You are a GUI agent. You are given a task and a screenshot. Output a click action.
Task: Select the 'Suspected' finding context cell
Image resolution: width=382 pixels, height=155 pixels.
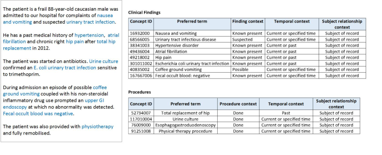coord(248,39)
